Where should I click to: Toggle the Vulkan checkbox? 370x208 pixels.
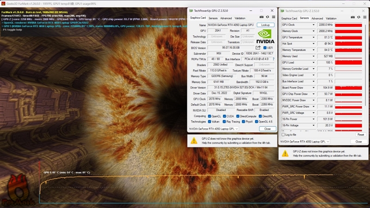pos(210,122)
